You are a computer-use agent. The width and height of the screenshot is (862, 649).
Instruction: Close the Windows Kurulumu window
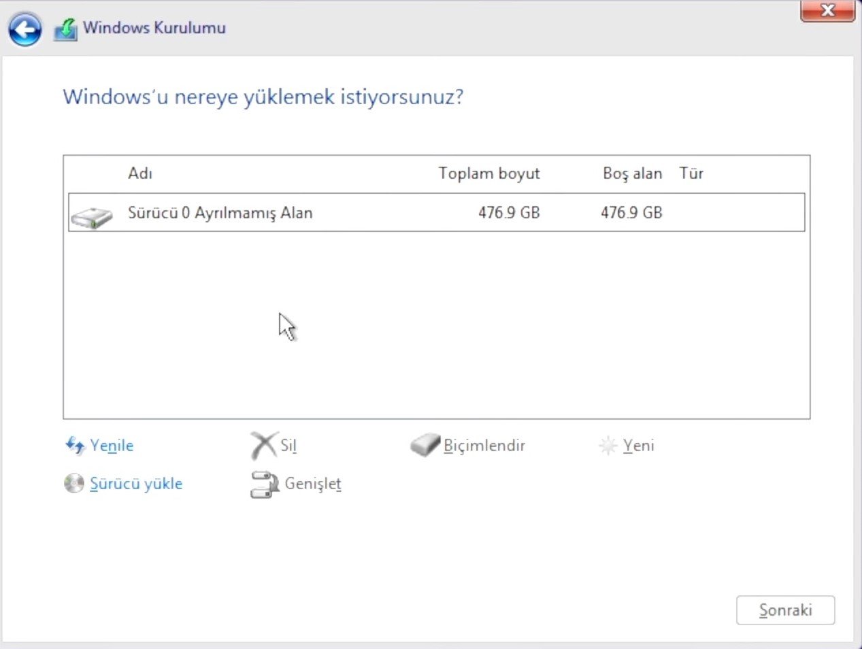[827, 10]
